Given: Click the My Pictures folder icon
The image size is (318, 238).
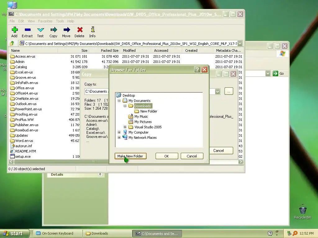Looking at the screenshot, I should click(131, 121).
